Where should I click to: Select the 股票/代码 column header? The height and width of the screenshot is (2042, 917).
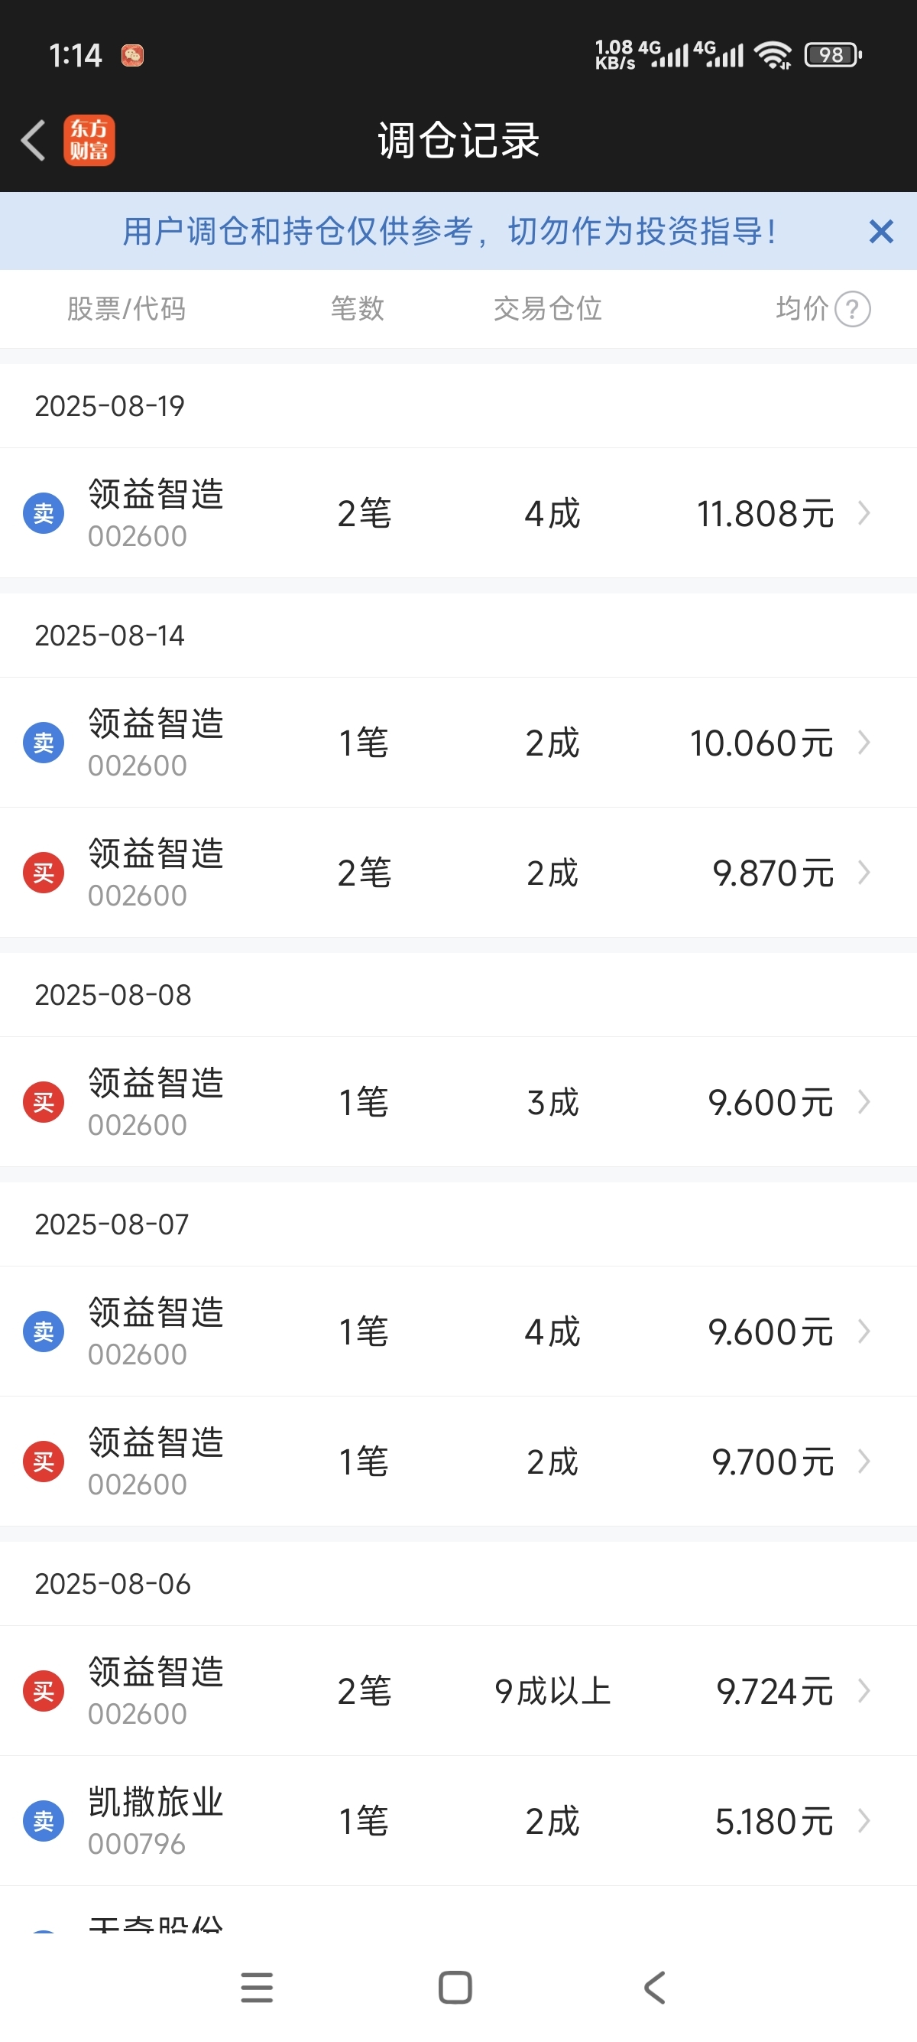pos(126,308)
